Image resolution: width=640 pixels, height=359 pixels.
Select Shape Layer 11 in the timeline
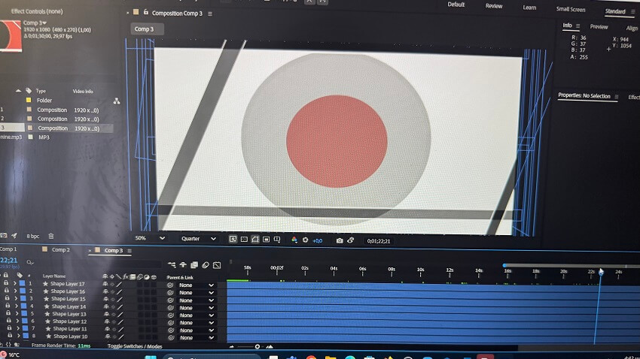coord(70,328)
